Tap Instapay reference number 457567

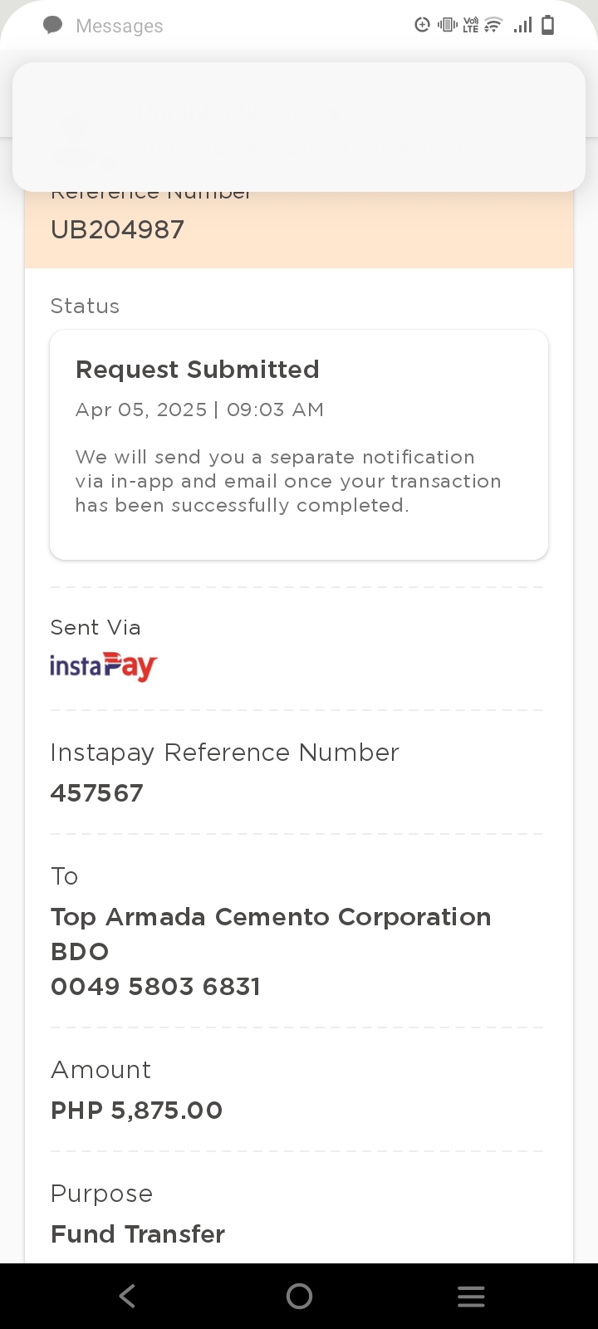point(97,793)
